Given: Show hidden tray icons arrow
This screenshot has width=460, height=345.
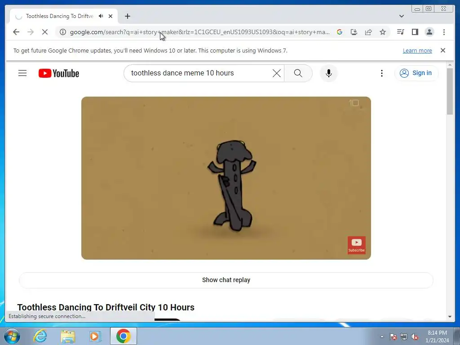Looking at the screenshot, I should pyautogui.click(x=382, y=336).
